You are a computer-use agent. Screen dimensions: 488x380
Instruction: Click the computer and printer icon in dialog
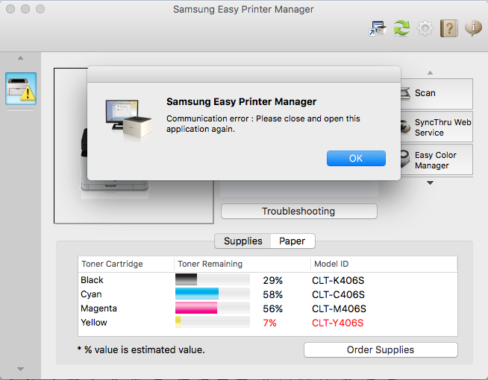coord(128,120)
